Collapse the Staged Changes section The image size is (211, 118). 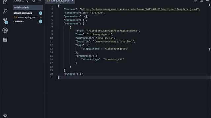[23, 13]
